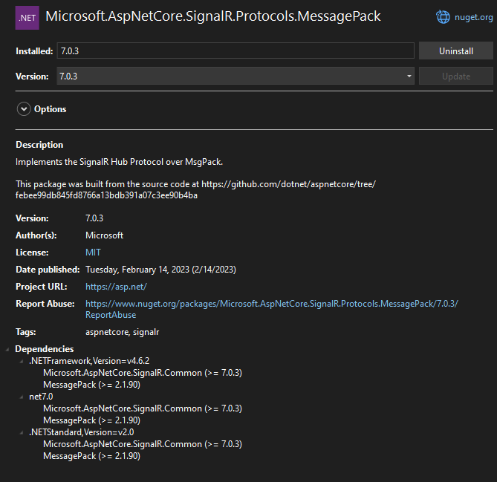The width and height of the screenshot is (497, 482).
Task: Select MessagePack dependency under .NETFramework v4.6.2
Action: 91,385
